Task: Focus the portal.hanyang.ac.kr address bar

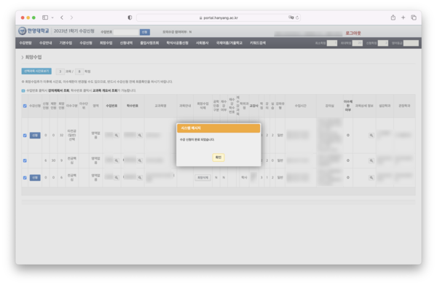Action: tap(219, 17)
